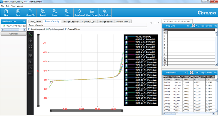This screenshot has width=218, height=116.
Task: Open the Tool menu
Action: tap(13, 6)
